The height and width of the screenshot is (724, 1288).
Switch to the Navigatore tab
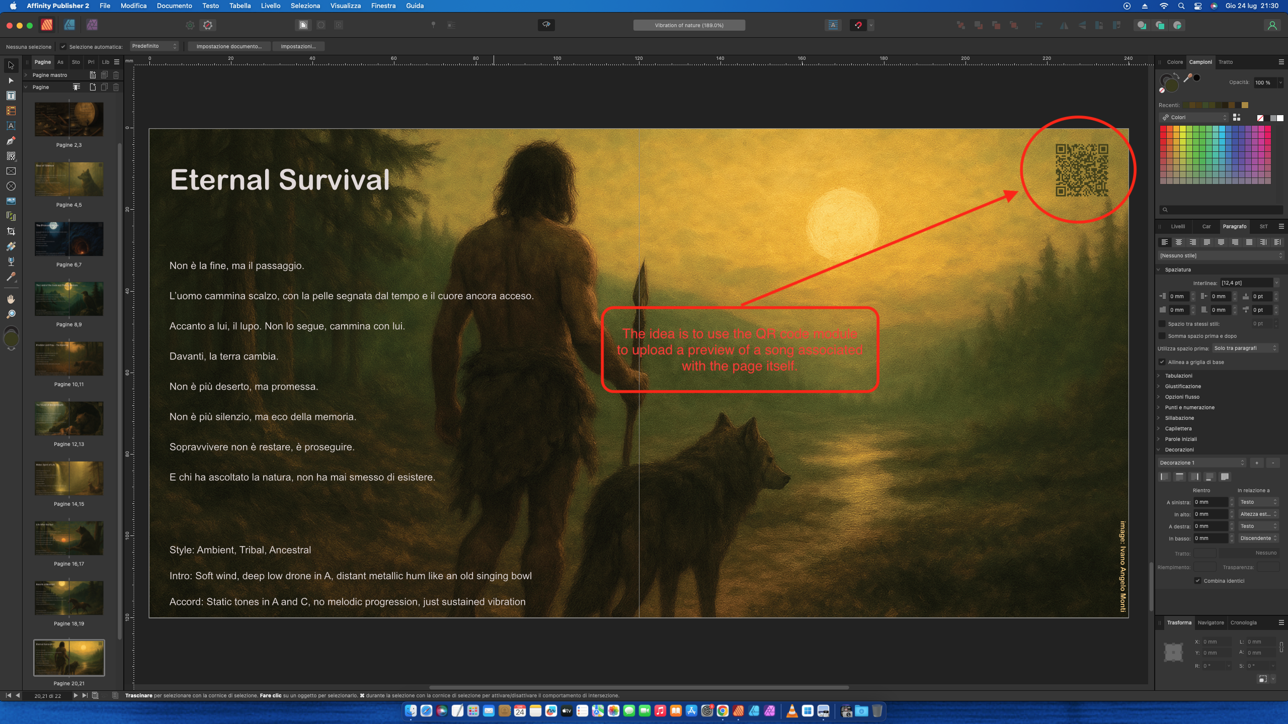click(x=1211, y=622)
